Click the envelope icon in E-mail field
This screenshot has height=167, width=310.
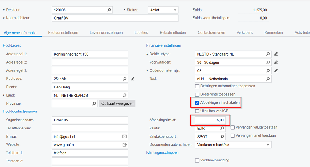pos(124,137)
